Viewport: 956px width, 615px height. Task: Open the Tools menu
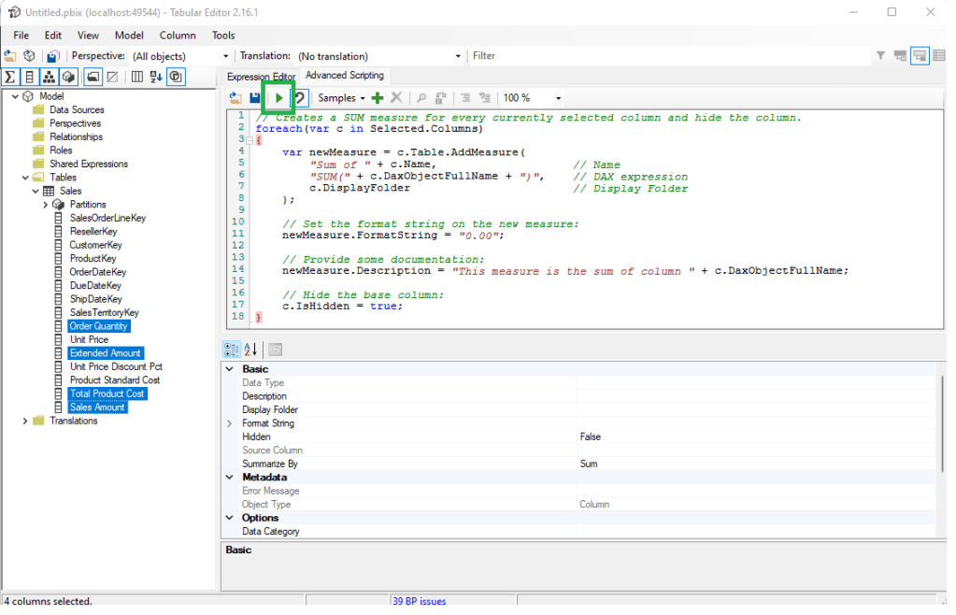click(x=223, y=36)
